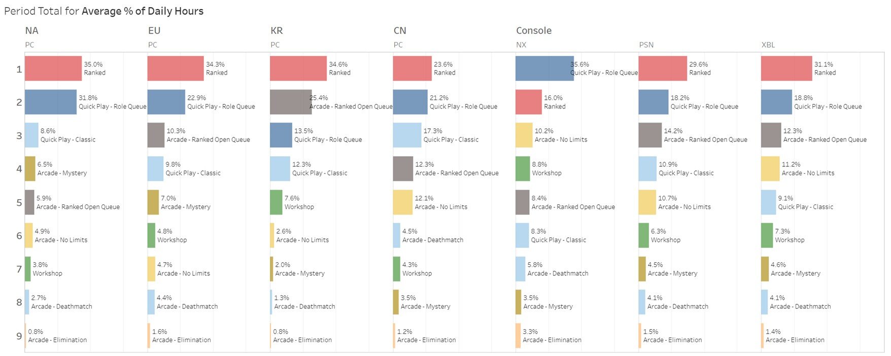Select the CN region column header

pyautogui.click(x=400, y=30)
